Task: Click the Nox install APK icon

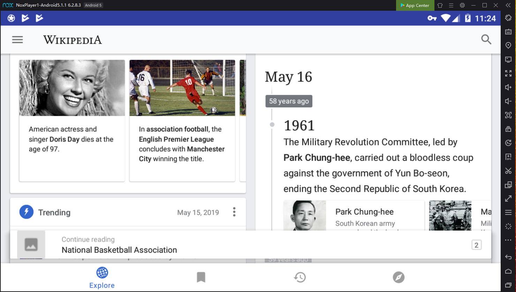Action: coord(508,157)
